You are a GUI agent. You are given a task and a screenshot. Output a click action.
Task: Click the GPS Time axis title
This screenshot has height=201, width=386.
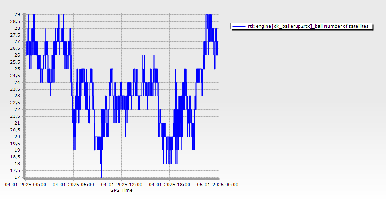point(121,190)
